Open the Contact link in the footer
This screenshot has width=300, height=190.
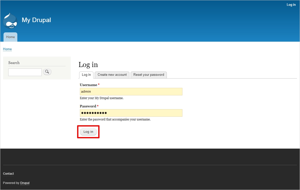tap(8, 174)
